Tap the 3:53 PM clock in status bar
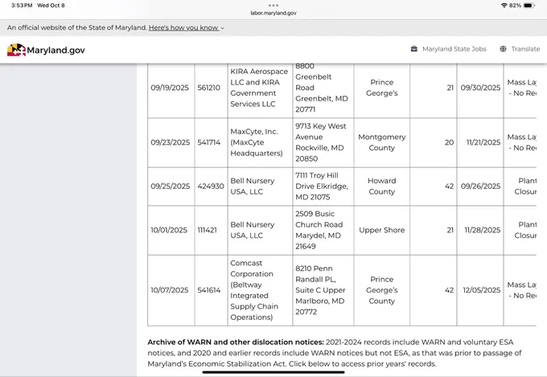Screen dimensions: 547x377 click(22, 6)
